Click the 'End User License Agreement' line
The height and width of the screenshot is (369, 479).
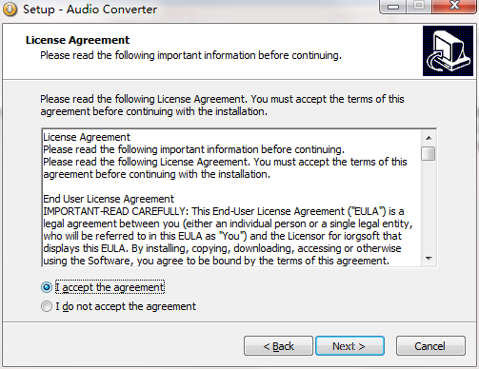(x=109, y=199)
